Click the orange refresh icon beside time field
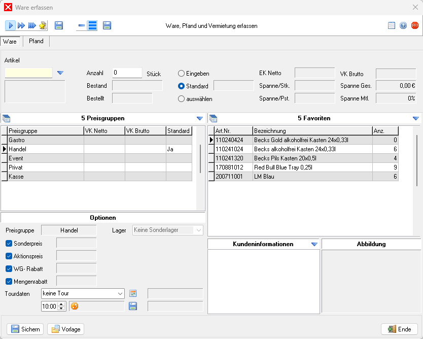The height and width of the screenshot is (339, 423). [74, 306]
